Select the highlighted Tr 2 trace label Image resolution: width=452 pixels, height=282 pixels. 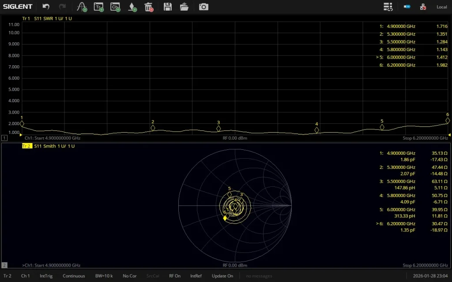pyautogui.click(x=27, y=146)
